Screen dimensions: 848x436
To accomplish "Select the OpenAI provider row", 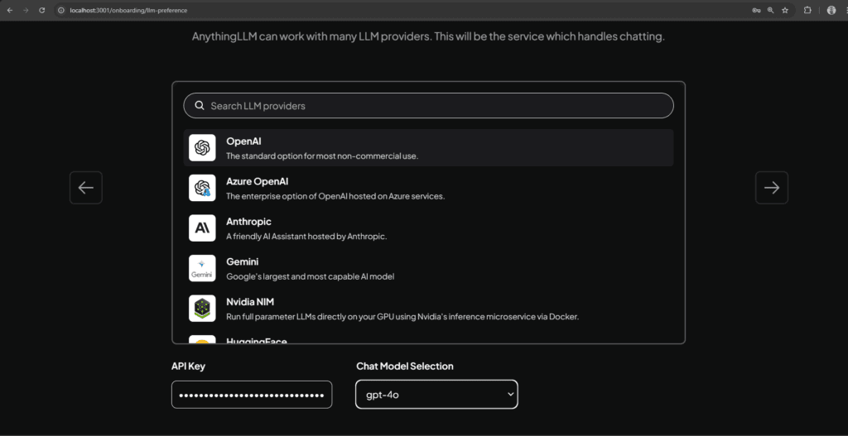I will tap(428, 147).
